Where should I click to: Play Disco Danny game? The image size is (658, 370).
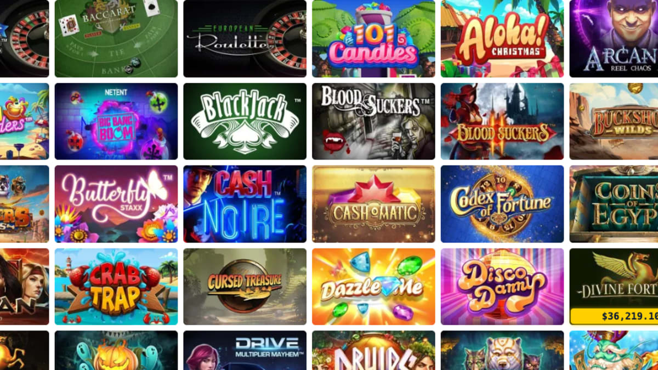coord(502,287)
